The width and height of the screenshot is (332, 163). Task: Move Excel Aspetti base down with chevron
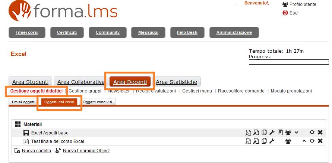[296, 133]
